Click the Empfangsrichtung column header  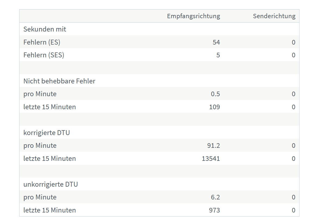coord(193,16)
